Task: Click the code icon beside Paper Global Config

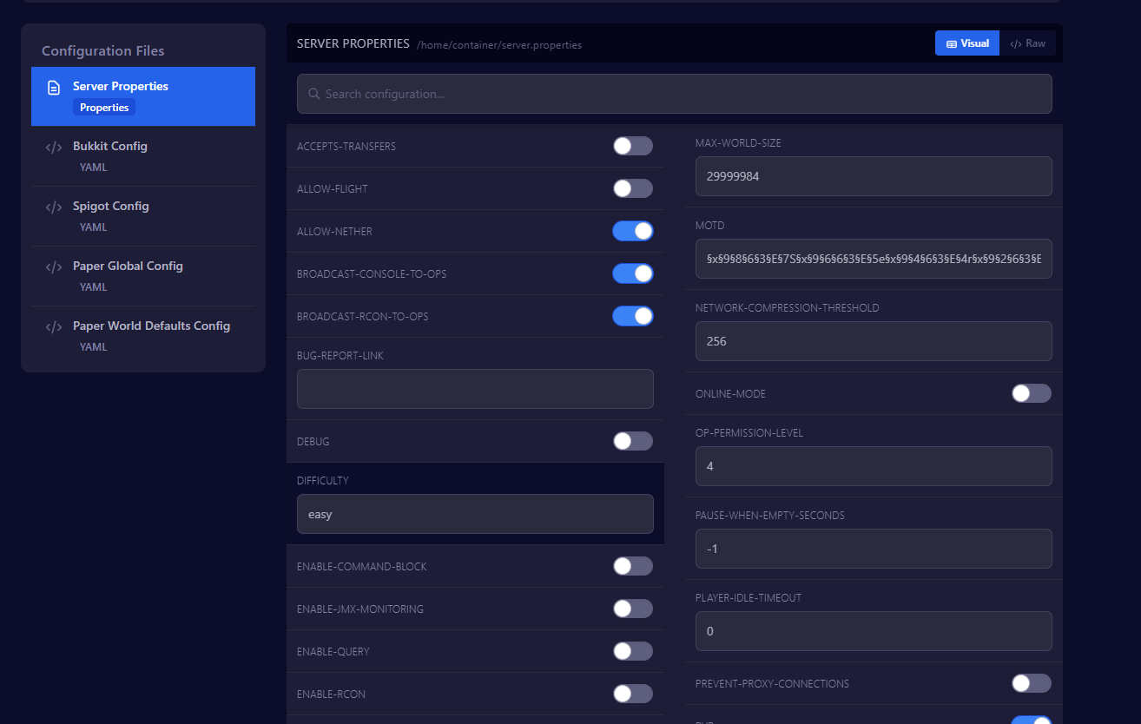Action: [x=54, y=267]
